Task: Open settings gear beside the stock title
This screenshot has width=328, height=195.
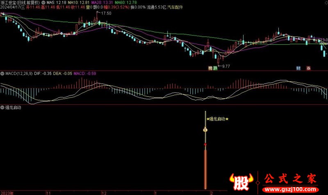Action: pyautogui.click(x=43, y=2)
